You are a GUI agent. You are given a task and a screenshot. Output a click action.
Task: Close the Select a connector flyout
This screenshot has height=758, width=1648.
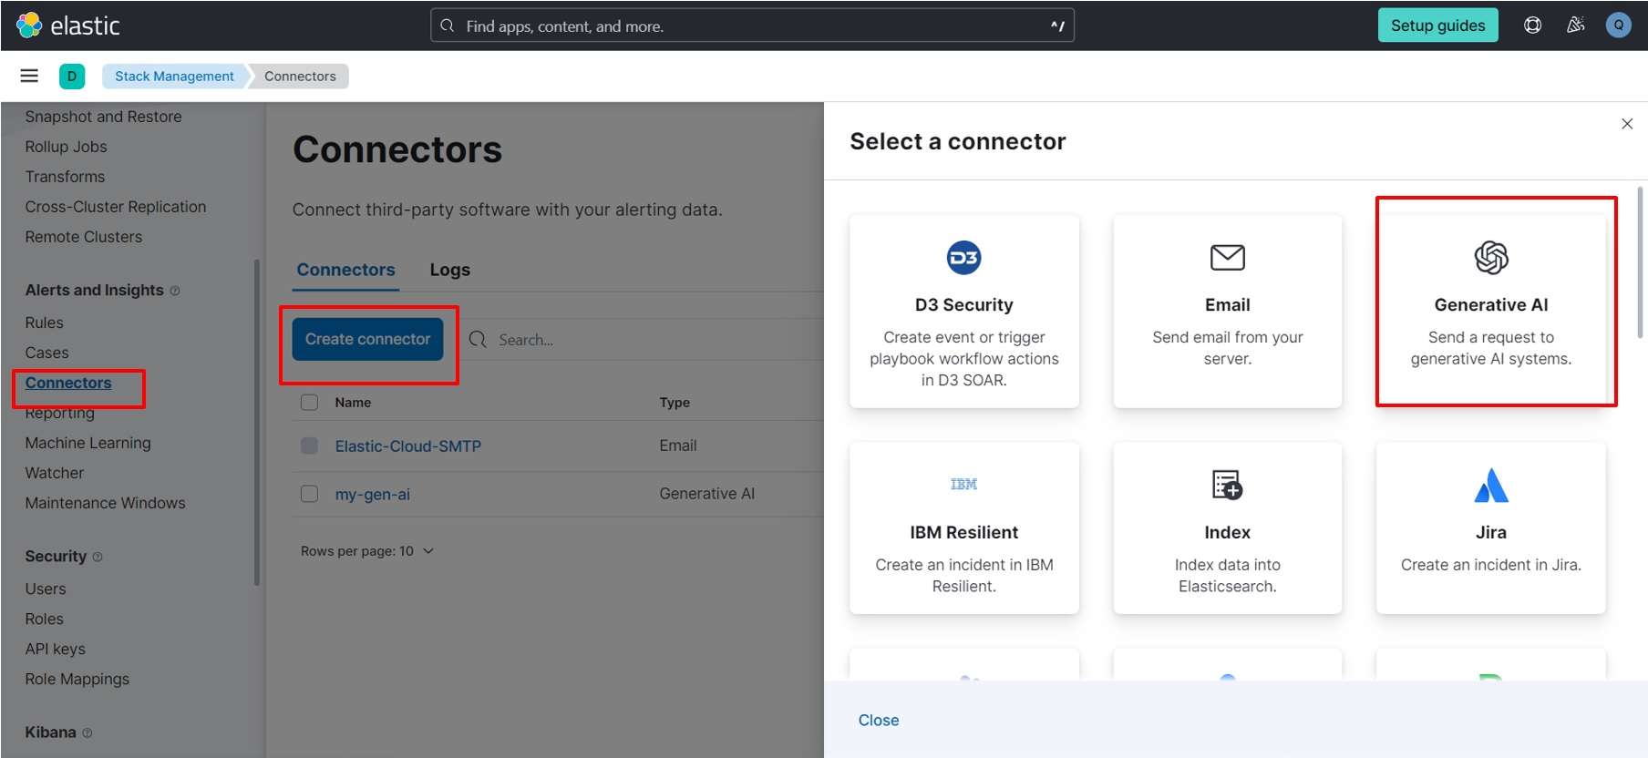tap(1627, 124)
